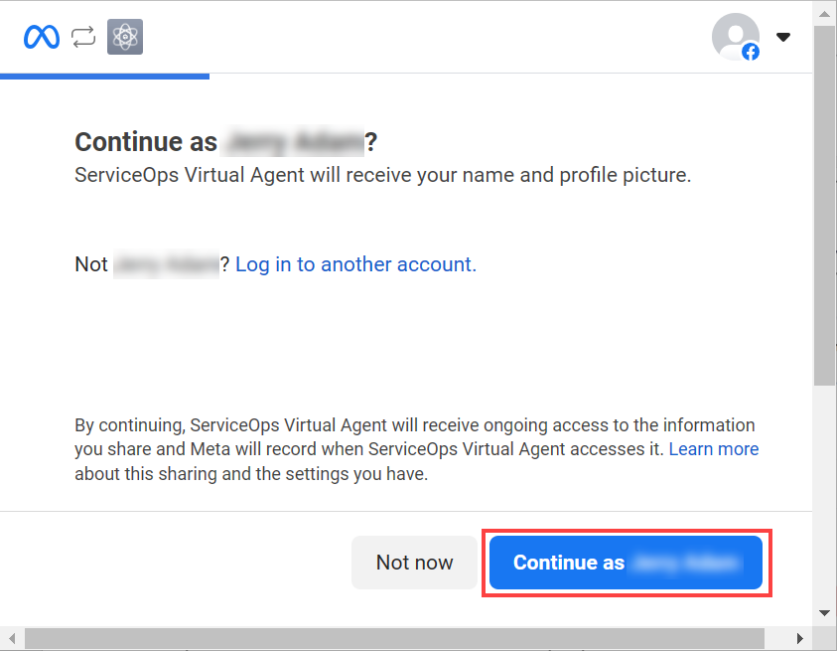Screen dimensions: 837x651
Task: Click the 'By continuing' disclosure paragraph
Action: point(415,449)
